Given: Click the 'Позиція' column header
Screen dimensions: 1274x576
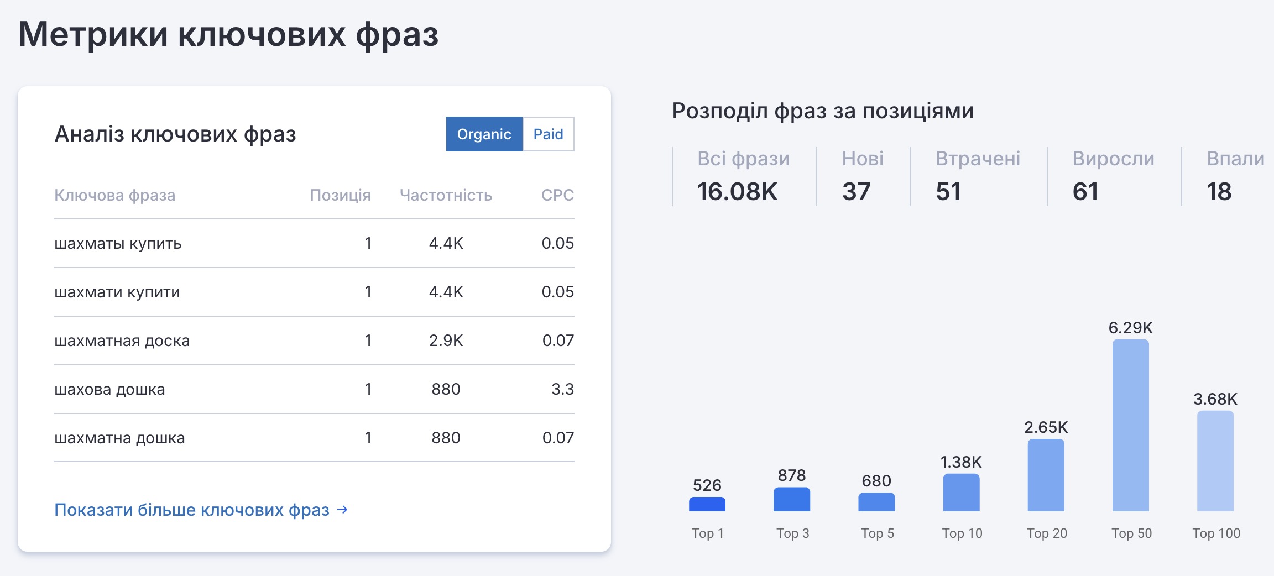Looking at the screenshot, I should pyautogui.click(x=340, y=195).
